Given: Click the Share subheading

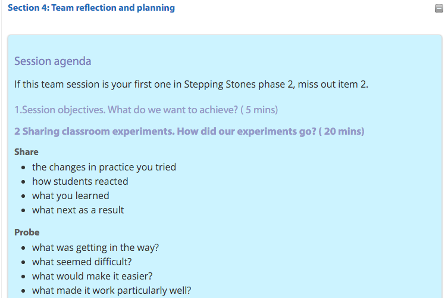Looking at the screenshot, I should point(26,152).
